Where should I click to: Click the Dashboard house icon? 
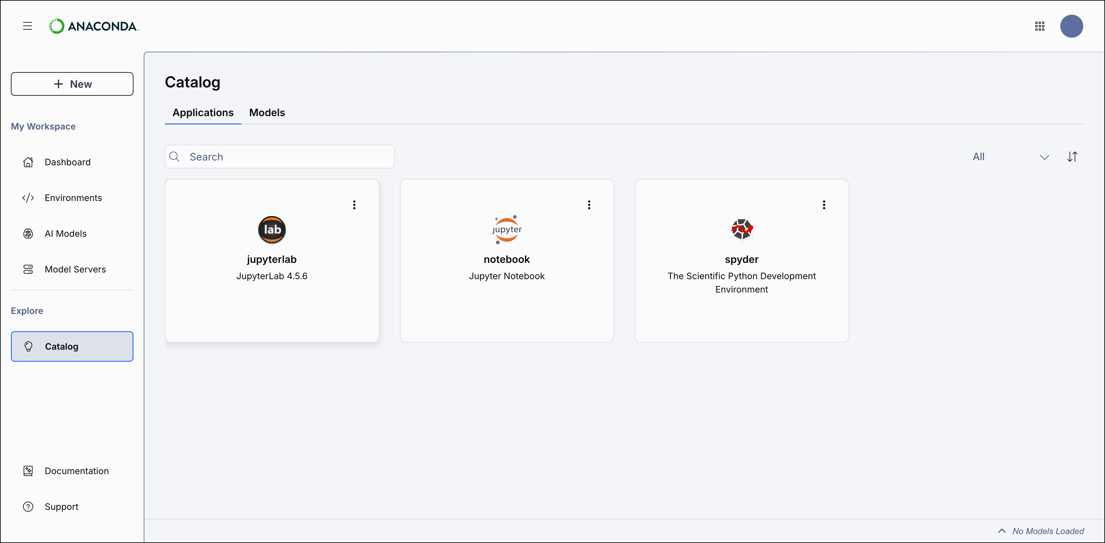coord(28,162)
